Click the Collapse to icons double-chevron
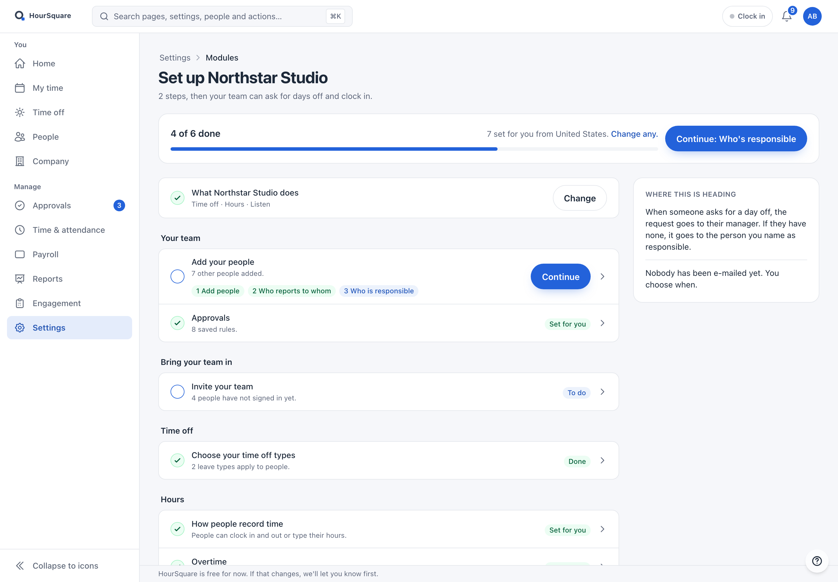The height and width of the screenshot is (582, 838). click(20, 566)
